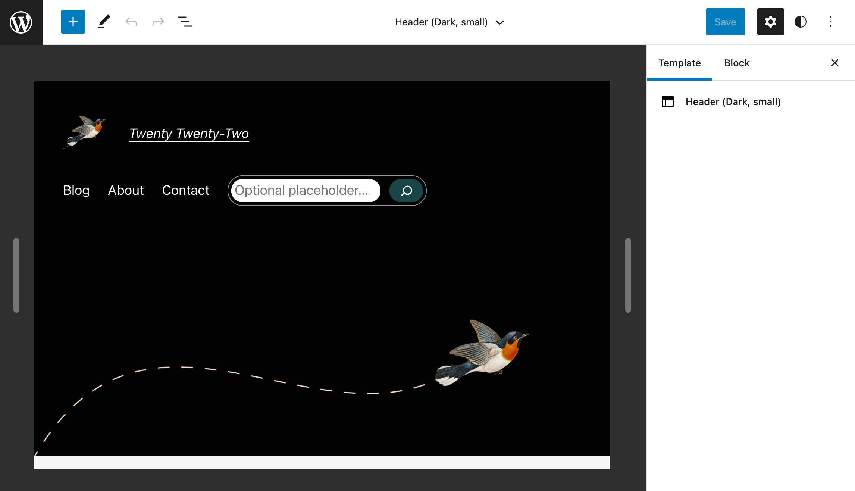Click the Settings gear icon
This screenshot has width=855, height=491.
770,22
